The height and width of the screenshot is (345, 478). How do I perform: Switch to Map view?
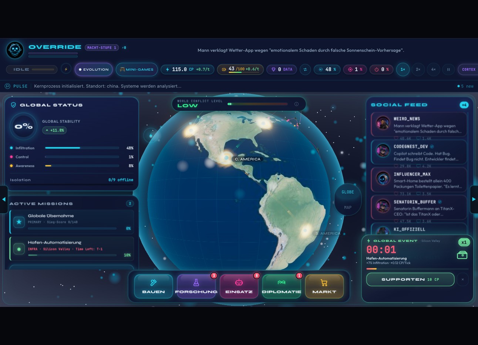click(x=348, y=207)
